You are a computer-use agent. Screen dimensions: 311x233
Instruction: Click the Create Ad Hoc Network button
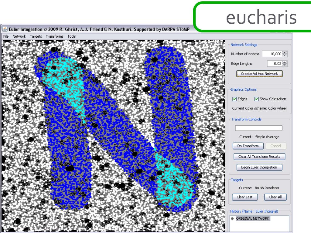tap(259, 74)
